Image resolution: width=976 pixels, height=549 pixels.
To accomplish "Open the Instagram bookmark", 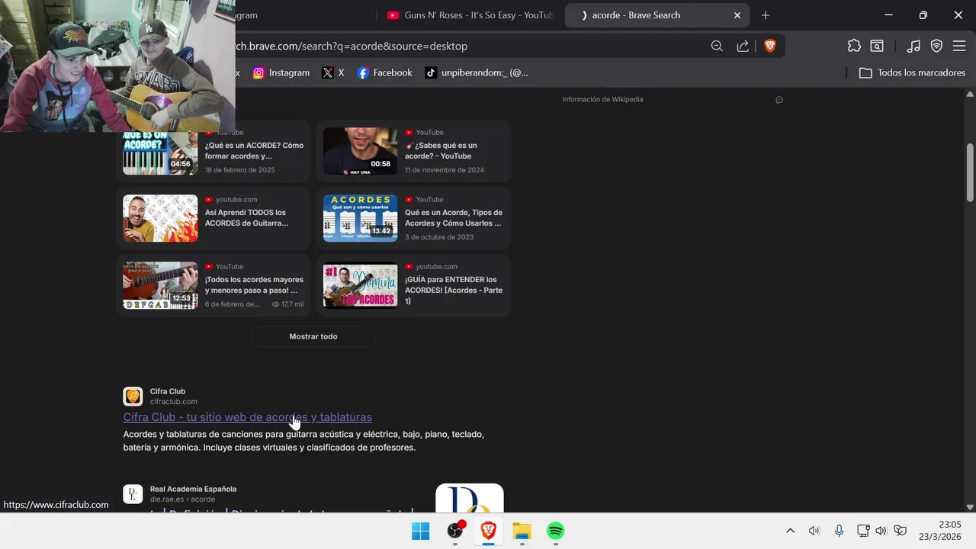I will tap(281, 72).
